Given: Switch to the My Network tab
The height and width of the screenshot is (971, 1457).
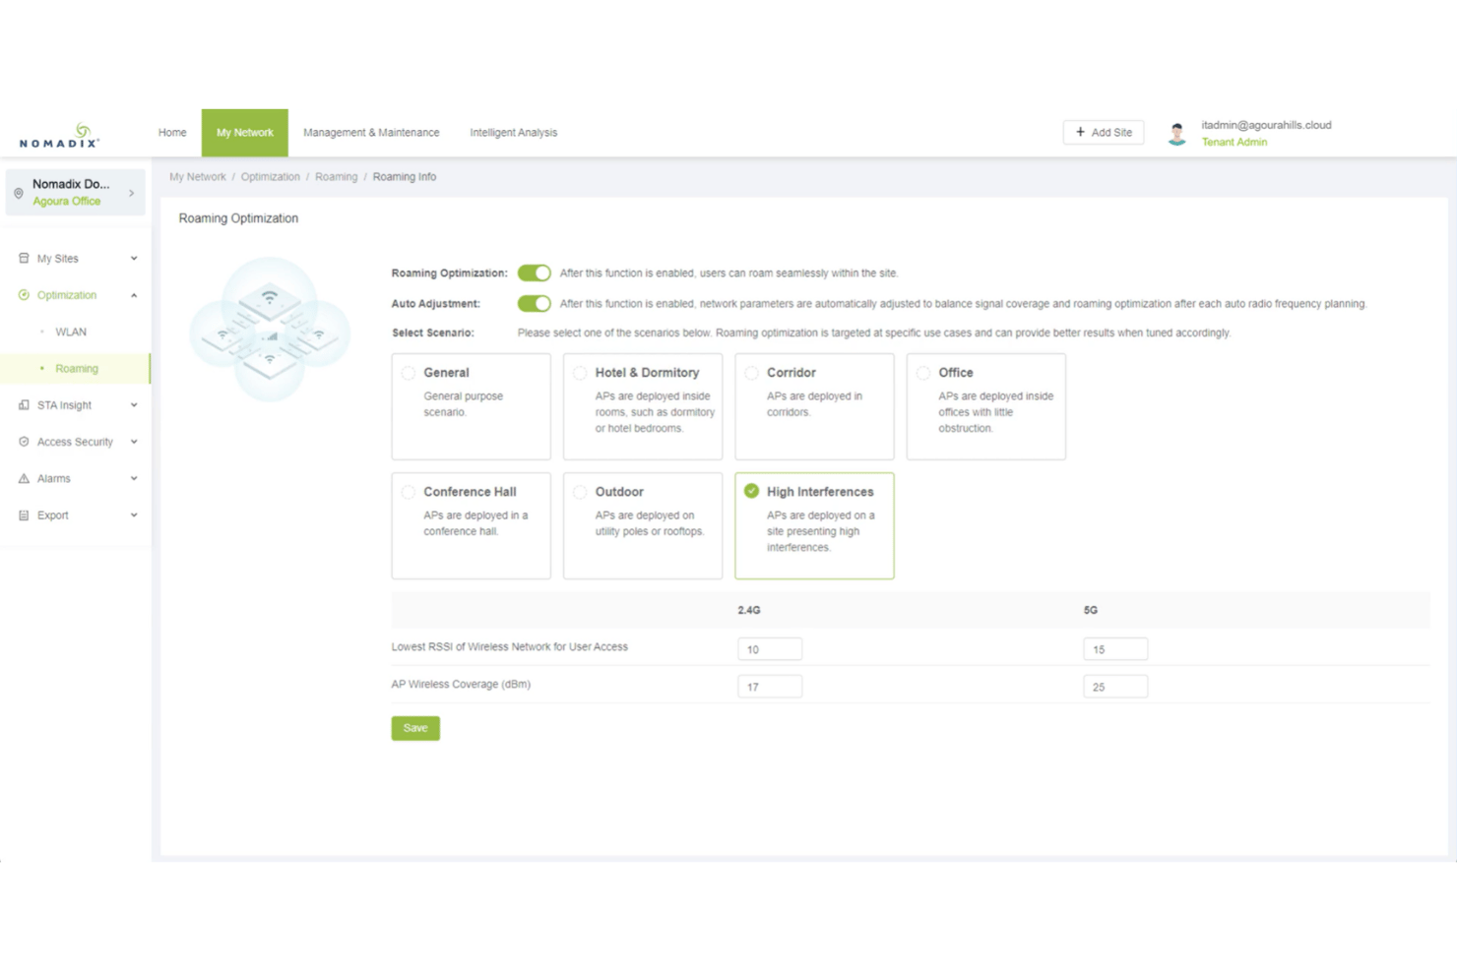Looking at the screenshot, I should (245, 133).
